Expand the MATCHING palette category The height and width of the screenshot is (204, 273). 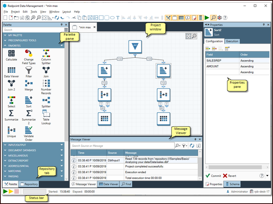coord(33,171)
